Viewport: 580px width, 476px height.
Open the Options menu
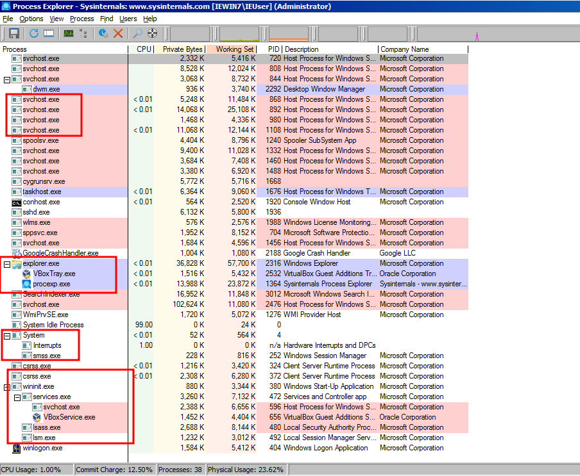(x=31, y=19)
